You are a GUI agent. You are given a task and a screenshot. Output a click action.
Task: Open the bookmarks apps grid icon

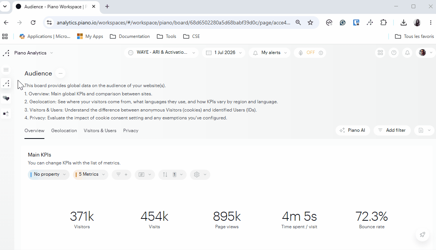pos(5,36)
